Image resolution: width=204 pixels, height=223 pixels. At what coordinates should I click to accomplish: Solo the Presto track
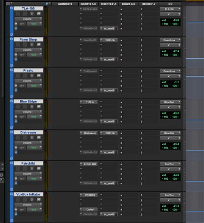[x=32, y=75]
